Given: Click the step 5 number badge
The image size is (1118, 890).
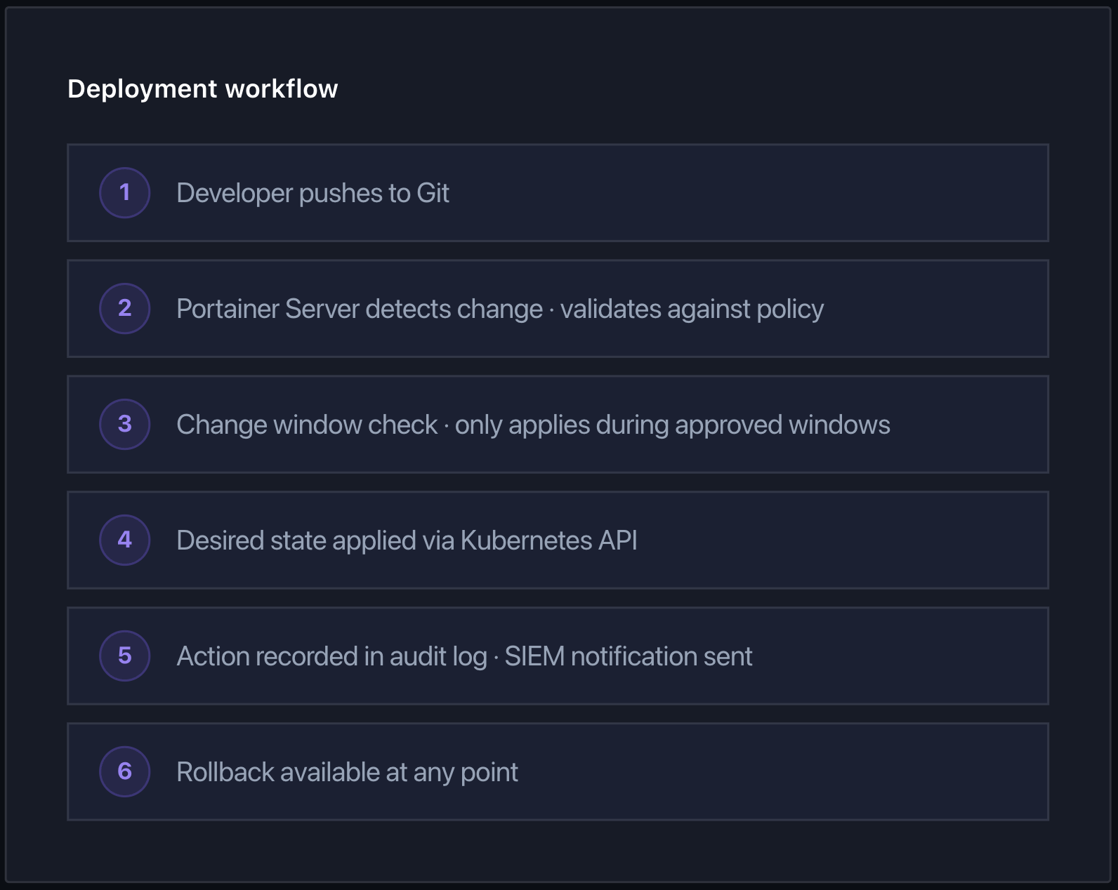Looking at the screenshot, I should pos(125,656).
